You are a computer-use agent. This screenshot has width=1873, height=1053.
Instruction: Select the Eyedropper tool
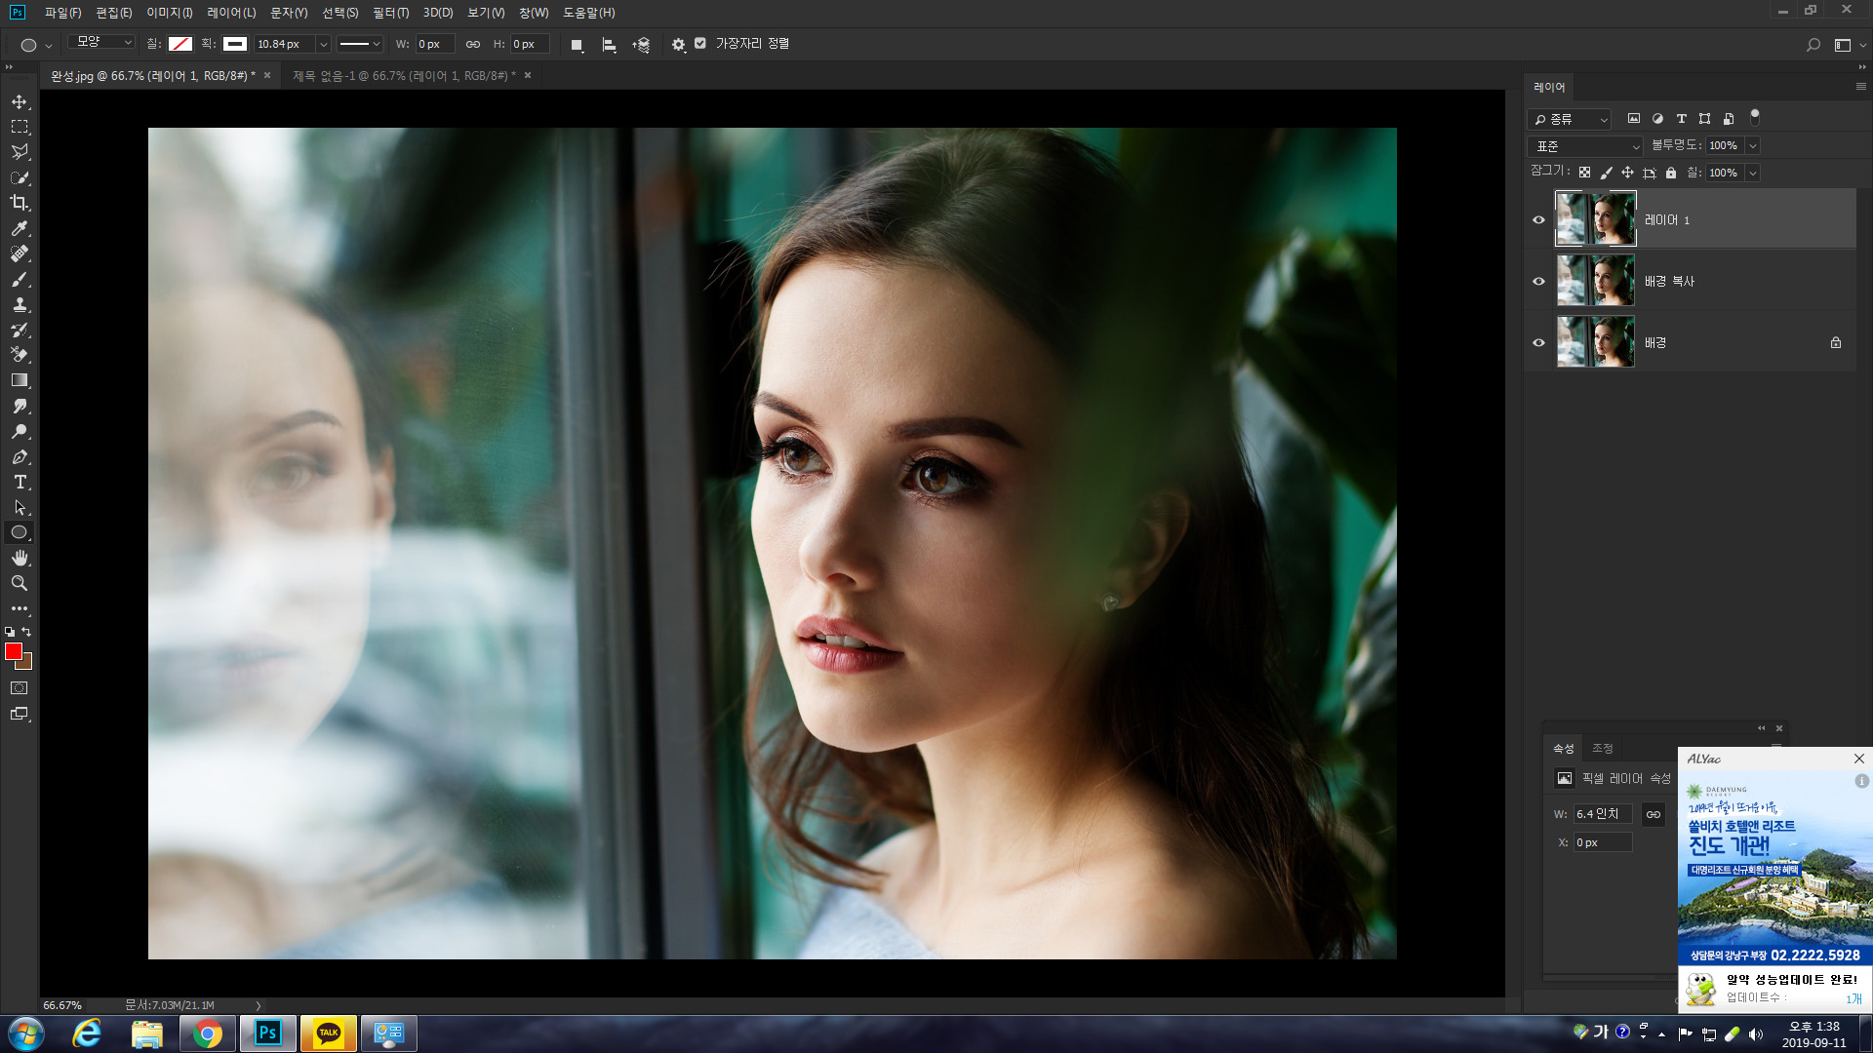tap(20, 228)
